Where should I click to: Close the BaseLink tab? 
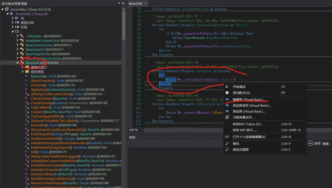click(x=146, y=4)
